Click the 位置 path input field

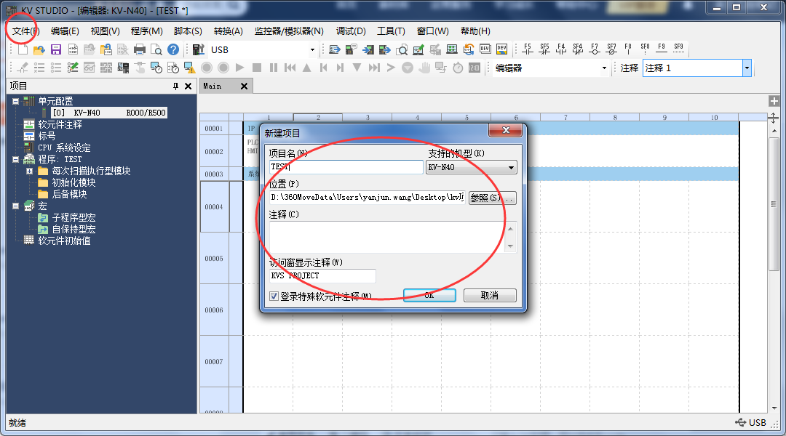[x=367, y=197]
